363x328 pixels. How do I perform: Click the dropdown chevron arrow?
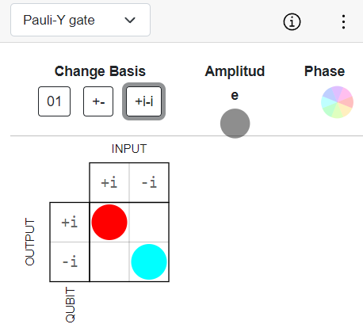coord(130,20)
